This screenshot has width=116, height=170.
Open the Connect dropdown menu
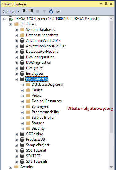click(11, 12)
